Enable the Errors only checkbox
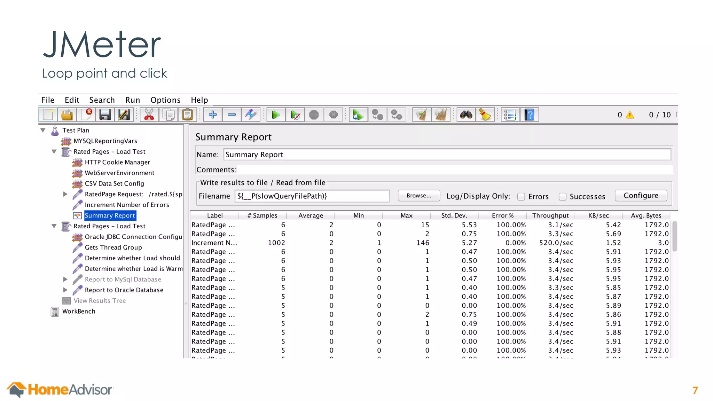Viewport: 713px width, 401px height. (521, 197)
